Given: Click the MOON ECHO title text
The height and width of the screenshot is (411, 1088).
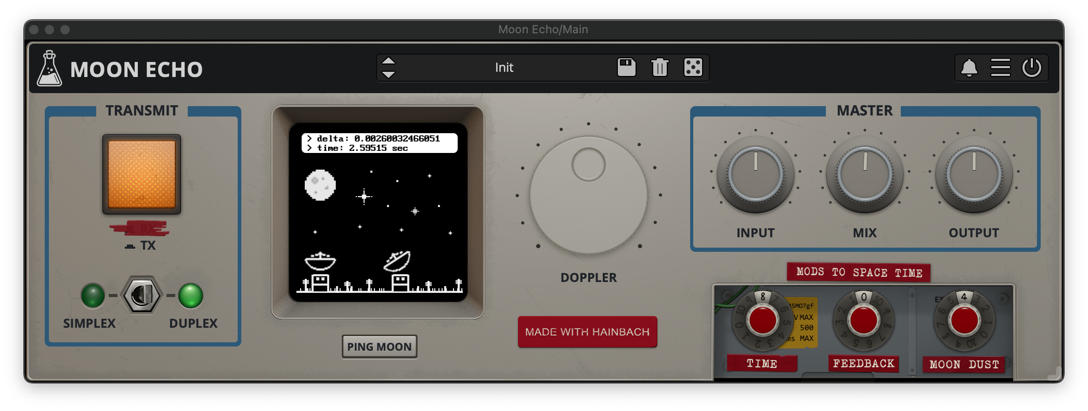Looking at the screenshot, I should (x=136, y=69).
